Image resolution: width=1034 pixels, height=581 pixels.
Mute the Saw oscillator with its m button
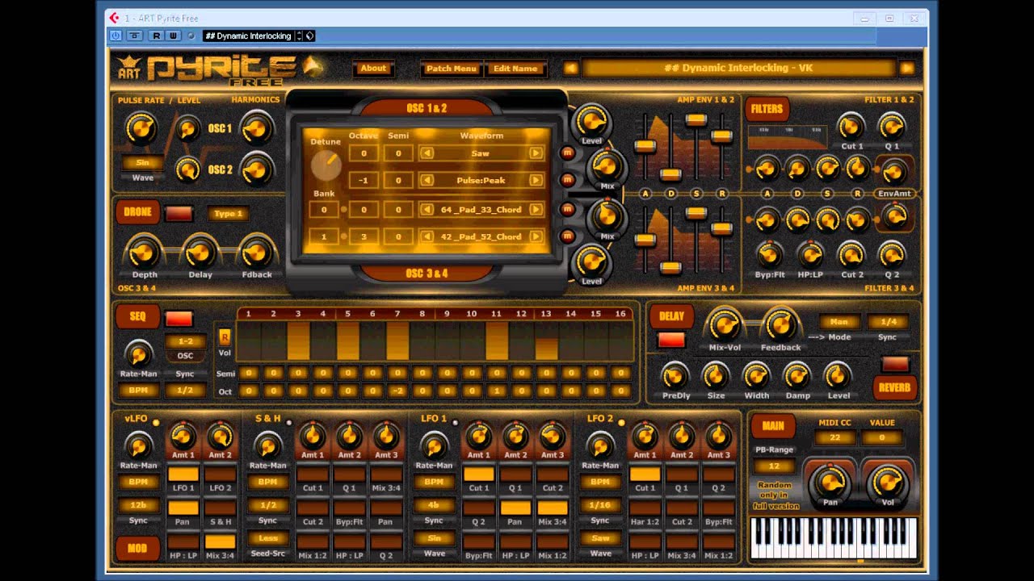tap(567, 153)
